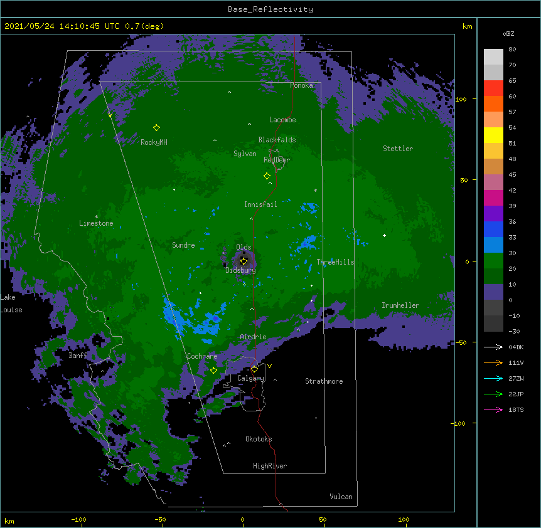This screenshot has height=528, width=541.
Task: Click the 04DK legend text
Action: pyautogui.click(x=516, y=347)
